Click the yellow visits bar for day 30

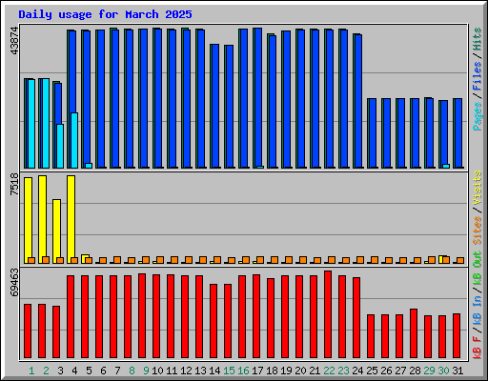click(x=440, y=259)
